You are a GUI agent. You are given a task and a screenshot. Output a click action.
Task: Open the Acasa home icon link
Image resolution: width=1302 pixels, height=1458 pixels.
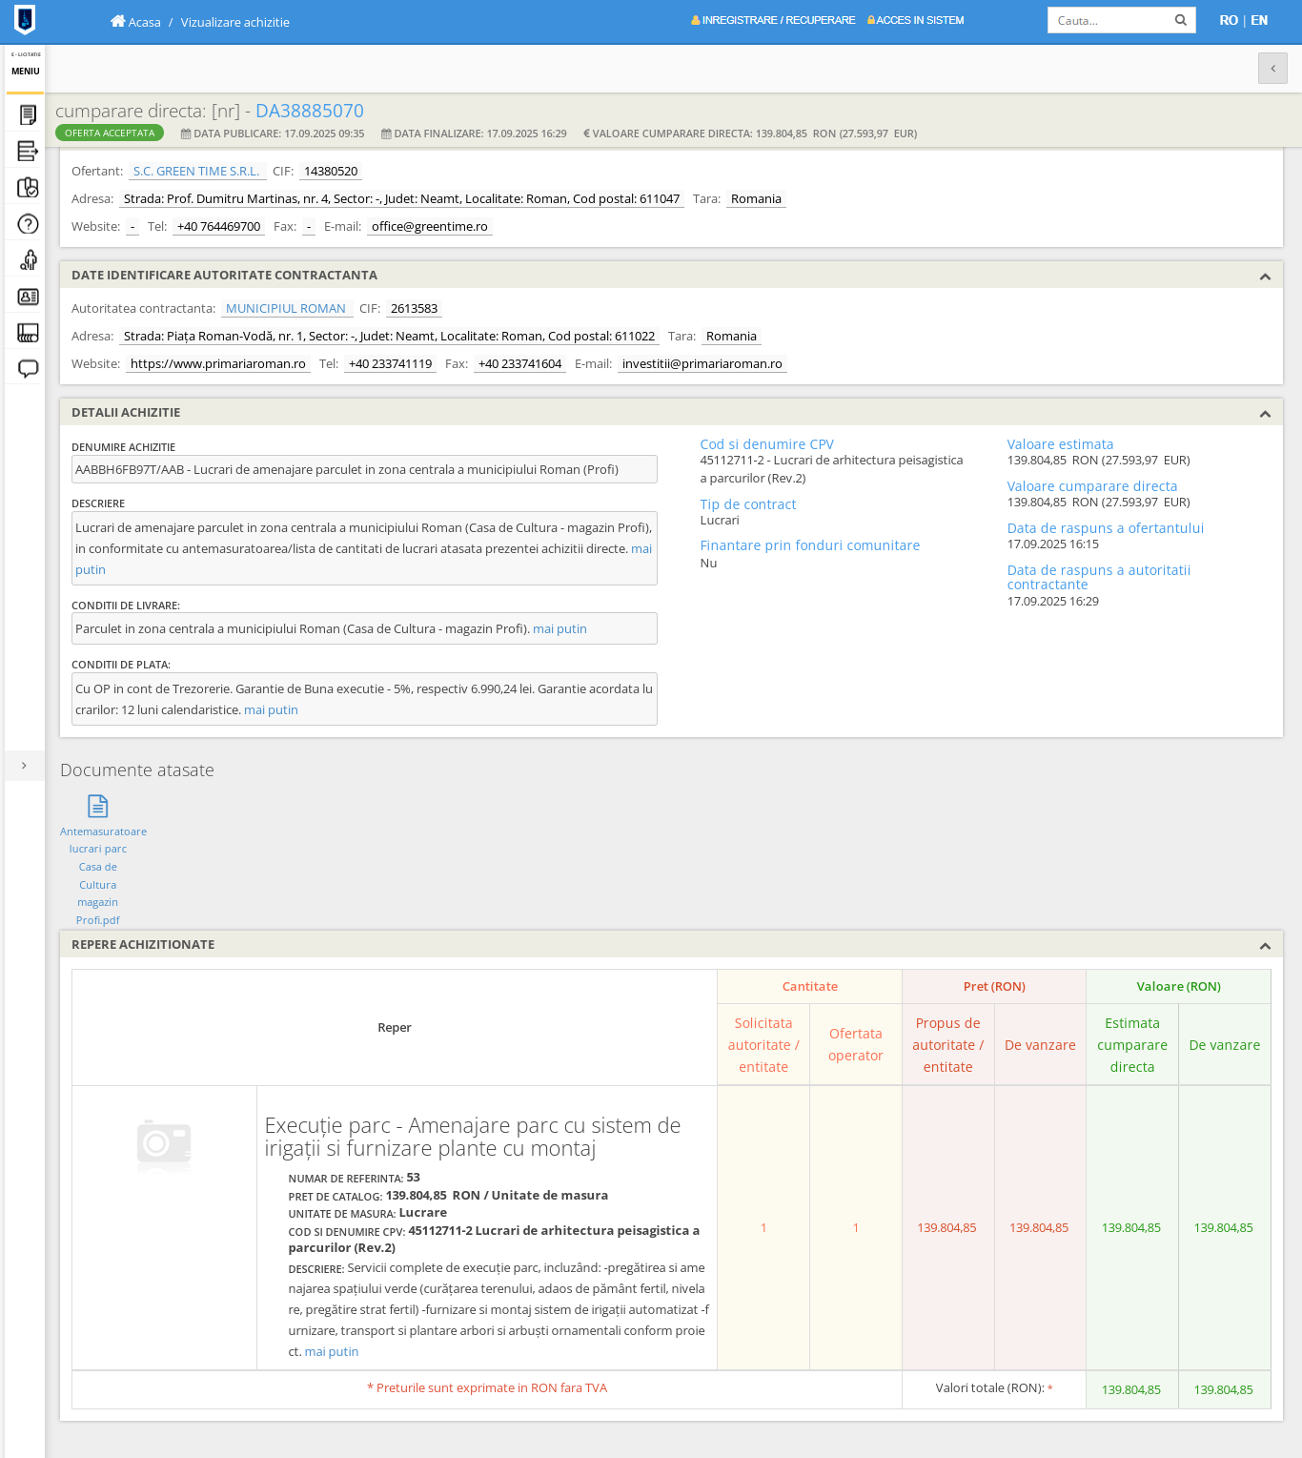coord(117,21)
